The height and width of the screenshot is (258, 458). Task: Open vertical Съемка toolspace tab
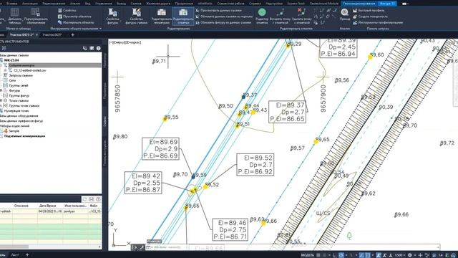tap(105, 121)
